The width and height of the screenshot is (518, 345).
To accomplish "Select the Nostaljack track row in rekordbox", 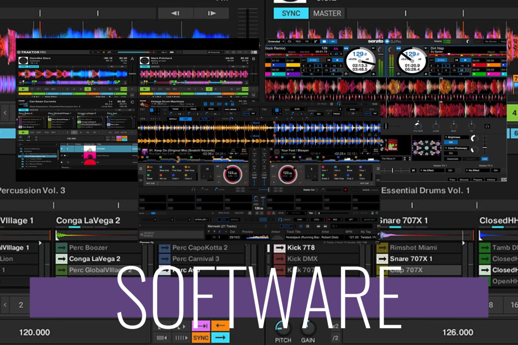I will pos(291,237).
